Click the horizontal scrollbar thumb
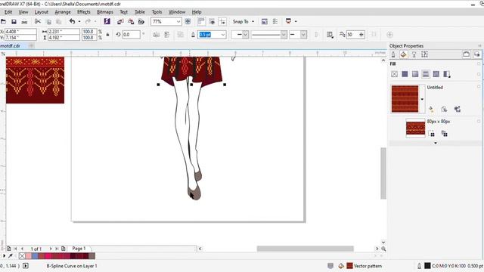The width and height of the screenshot is (484, 272). pos(306,249)
